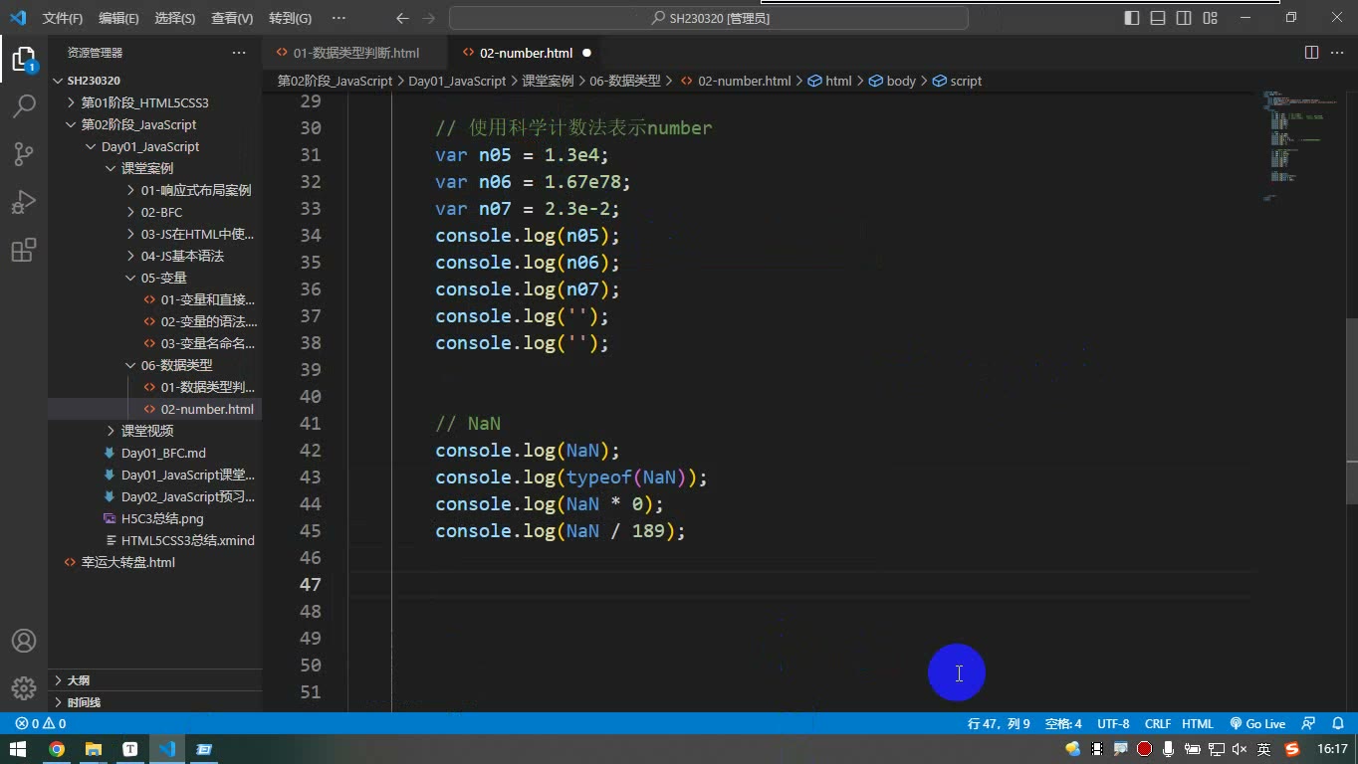This screenshot has height=764, width=1358.
Task: Open Run and Debug view
Action: (24, 202)
